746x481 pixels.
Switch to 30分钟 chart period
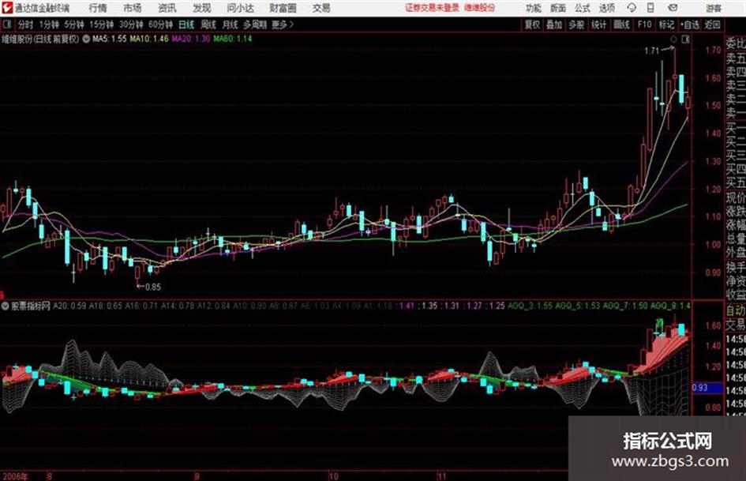pyautogui.click(x=131, y=24)
